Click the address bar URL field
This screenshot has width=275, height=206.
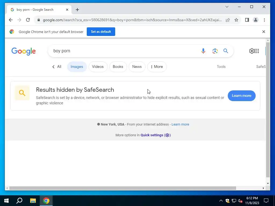click(132, 20)
